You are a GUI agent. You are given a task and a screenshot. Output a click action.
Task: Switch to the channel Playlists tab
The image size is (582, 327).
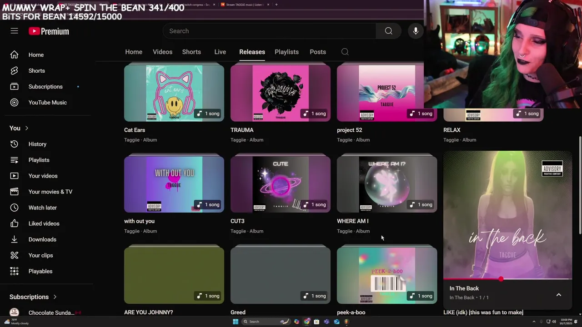286,52
